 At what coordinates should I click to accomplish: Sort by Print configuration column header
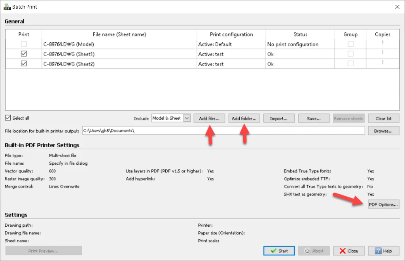231,34
